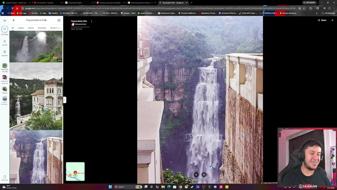337x190 pixels.
Task: Reload the page
Action: pyautogui.click(x=12, y=8)
